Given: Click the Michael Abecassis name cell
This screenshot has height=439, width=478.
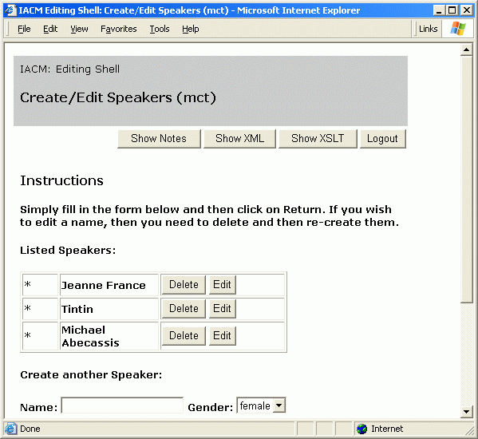Looking at the screenshot, I should pos(109,336).
